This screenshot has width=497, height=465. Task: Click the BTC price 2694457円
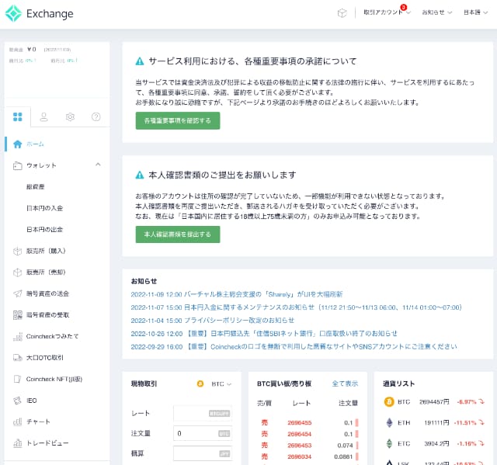click(x=434, y=401)
